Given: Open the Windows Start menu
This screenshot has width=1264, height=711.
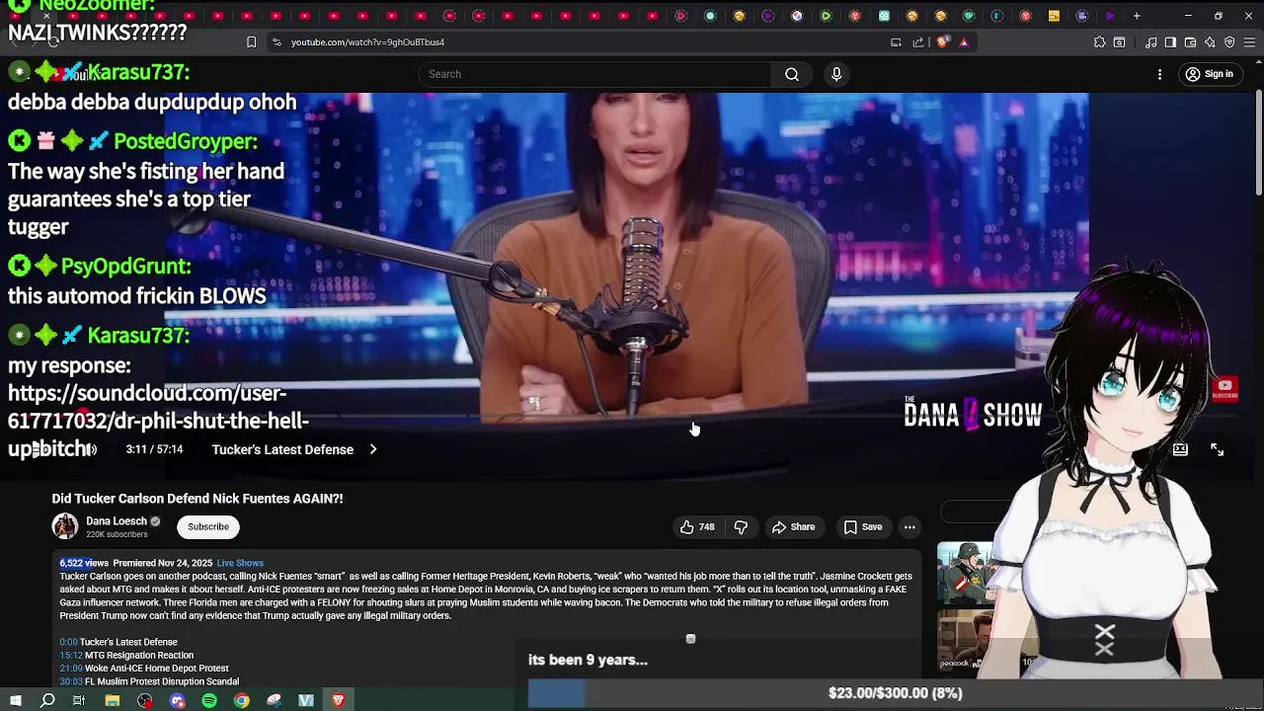Looking at the screenshot, I should click(x=16, y=700).
